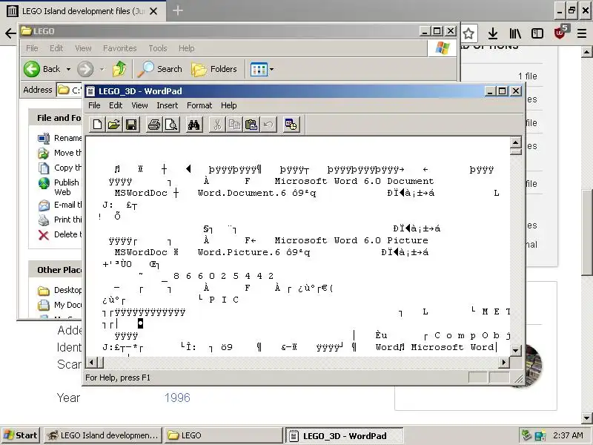Click E-mail this file task link
Screen dimensions: 593x445
click(x=60, y=205)
